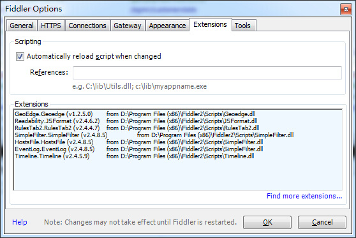356x238 pixels.
Task: Open the HTTPS tab
Action: tap(51, 26)
